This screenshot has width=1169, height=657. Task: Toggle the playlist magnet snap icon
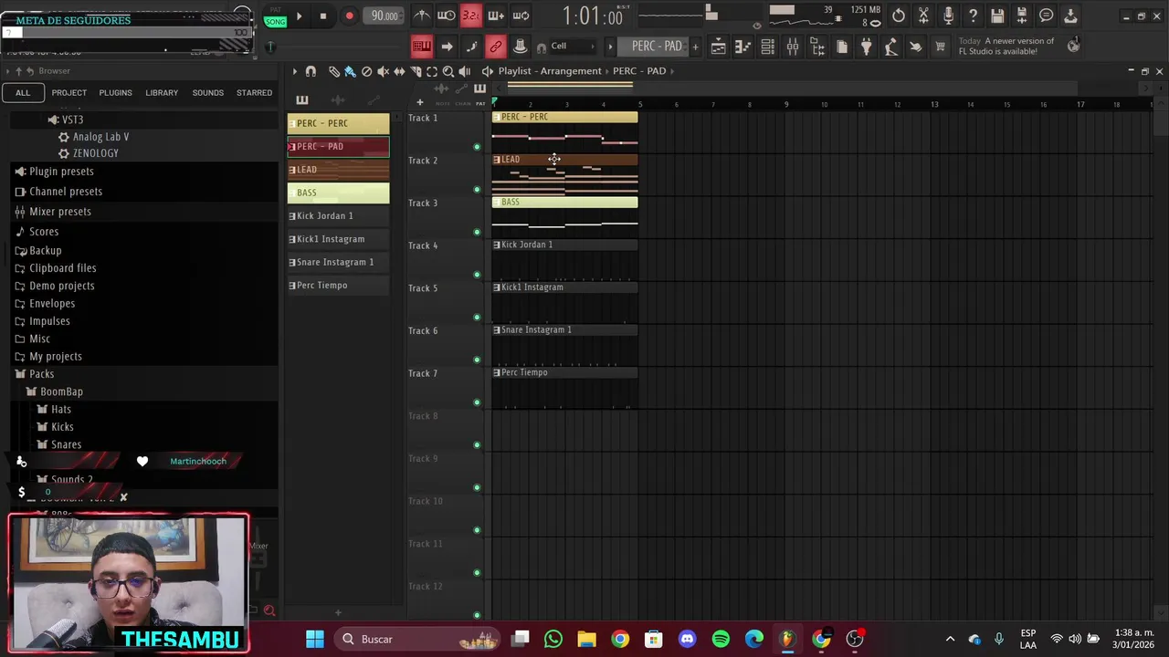tap(311, 71)
